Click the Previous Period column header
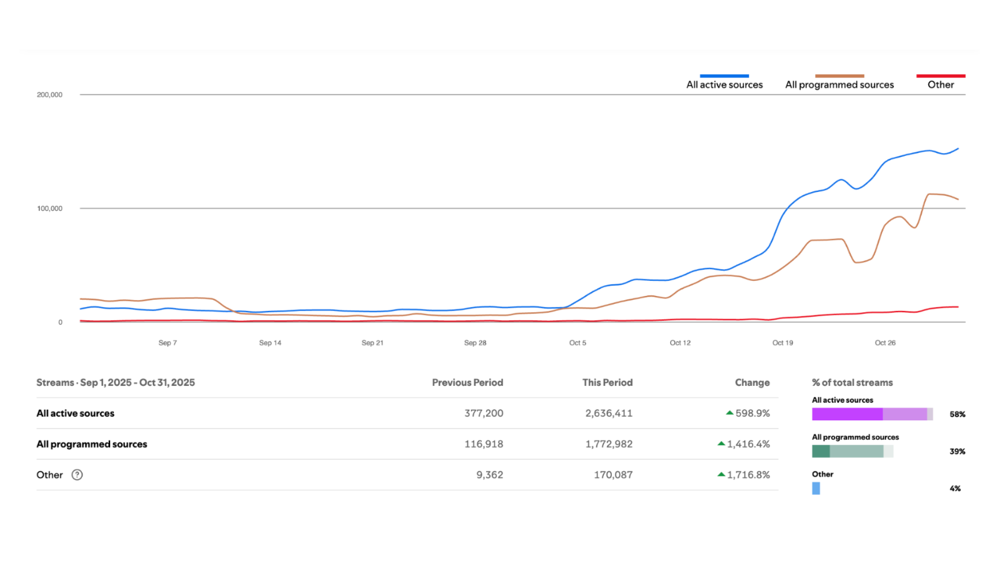This screenshot has width=1001, height=563. click(x=467, y=382)
